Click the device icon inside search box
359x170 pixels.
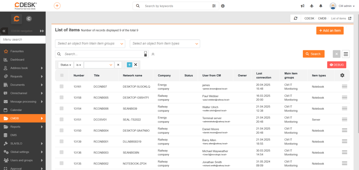[x=145, y=54]
